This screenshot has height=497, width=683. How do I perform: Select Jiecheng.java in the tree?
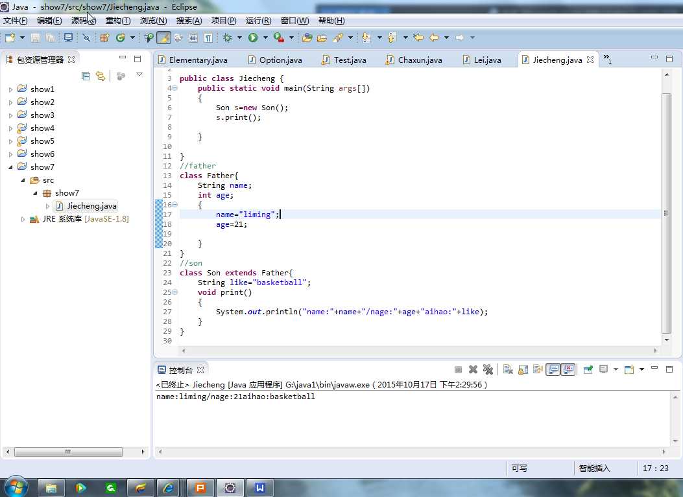[x=86, y=206]
